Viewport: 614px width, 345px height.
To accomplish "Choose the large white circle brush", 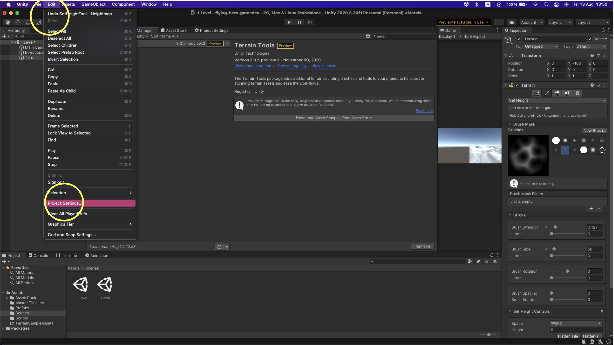I will [x=556, y=140].
